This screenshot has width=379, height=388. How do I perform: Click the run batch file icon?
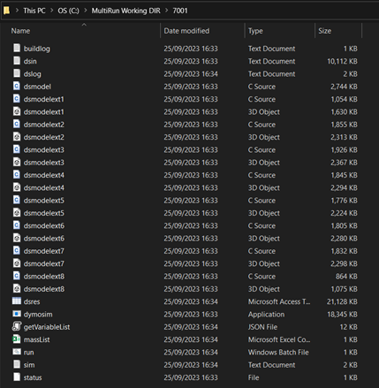point(17,352)
